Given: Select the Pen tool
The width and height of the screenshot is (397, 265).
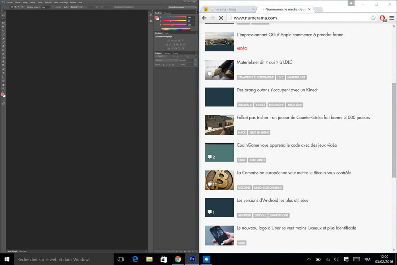Looking at the screenshot, I should coord(3,70).
